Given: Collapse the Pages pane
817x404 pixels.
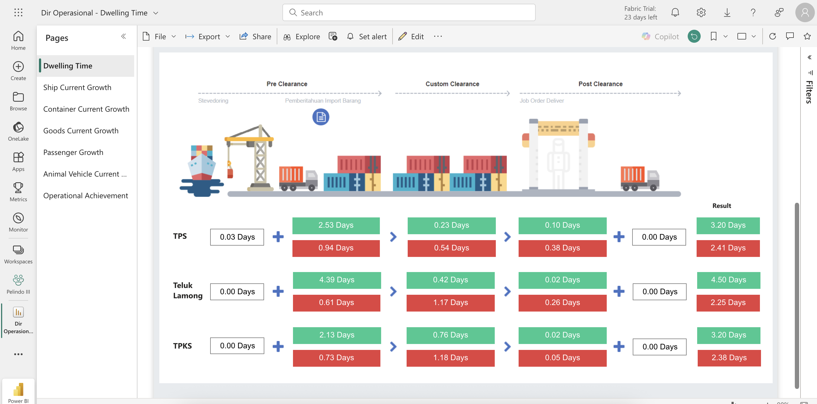Looking at the screenshot, I should 124,36.
